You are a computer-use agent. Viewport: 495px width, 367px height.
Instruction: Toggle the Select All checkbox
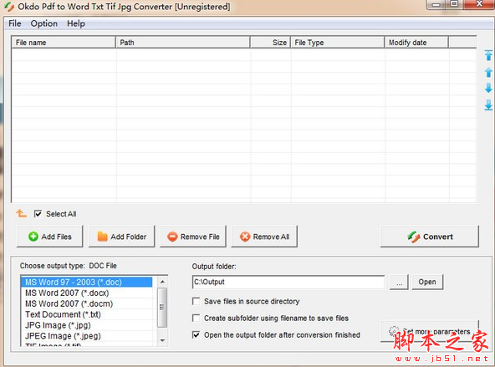tap(38, 214)
